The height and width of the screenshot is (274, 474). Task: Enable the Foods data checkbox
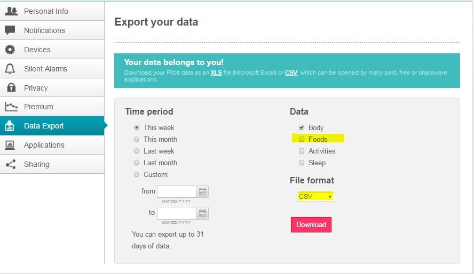pyautogui.click(x=302, y=139)
